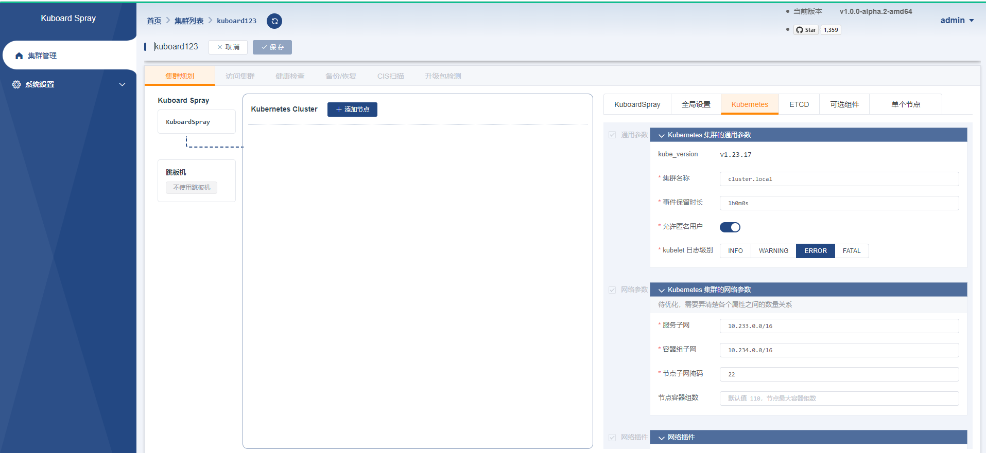The image size is (986, 453).
Task: Click the 事件保留时长 input field
Action: [x=839, y=203]
